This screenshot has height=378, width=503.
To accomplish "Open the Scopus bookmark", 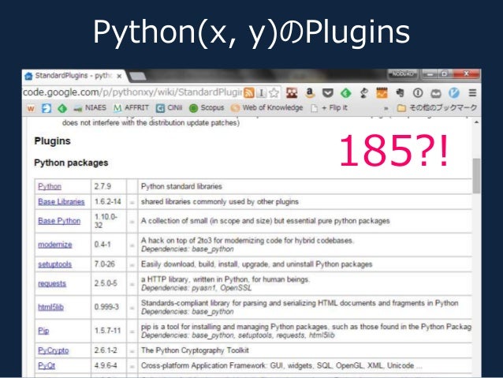I will coord(207,108).
